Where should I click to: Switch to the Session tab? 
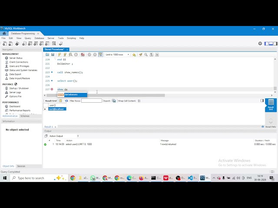tap(21, 166)
